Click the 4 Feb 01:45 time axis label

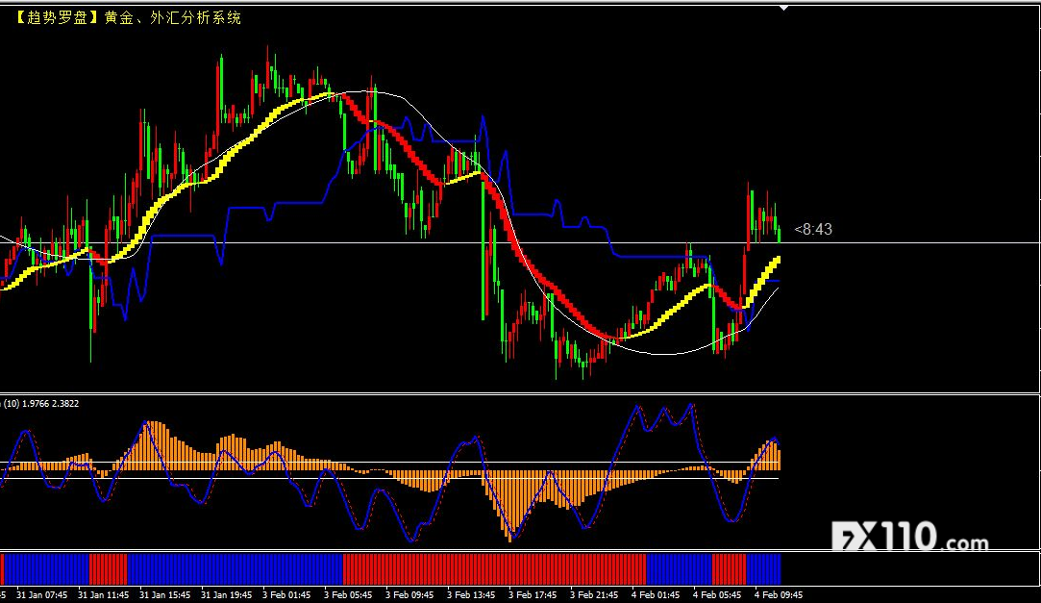(656, 594)
